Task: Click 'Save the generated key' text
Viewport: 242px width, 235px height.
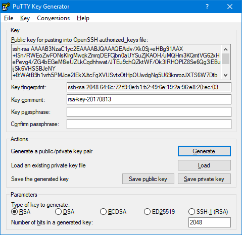Action: [40, 179]
